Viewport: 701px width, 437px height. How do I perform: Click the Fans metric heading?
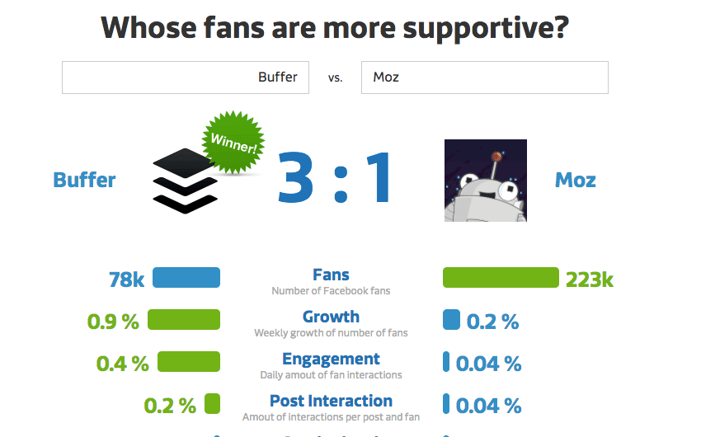(331, 275)
